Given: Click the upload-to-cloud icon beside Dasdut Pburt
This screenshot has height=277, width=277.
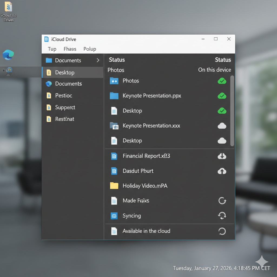Looking at the screenshot, I should [222, 171].
